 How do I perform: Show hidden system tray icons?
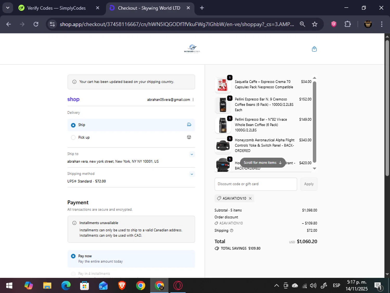coord(276,286)
